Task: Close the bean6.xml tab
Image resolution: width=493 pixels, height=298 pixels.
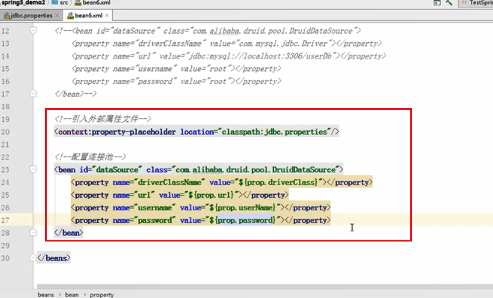Action: pos(107,16)
